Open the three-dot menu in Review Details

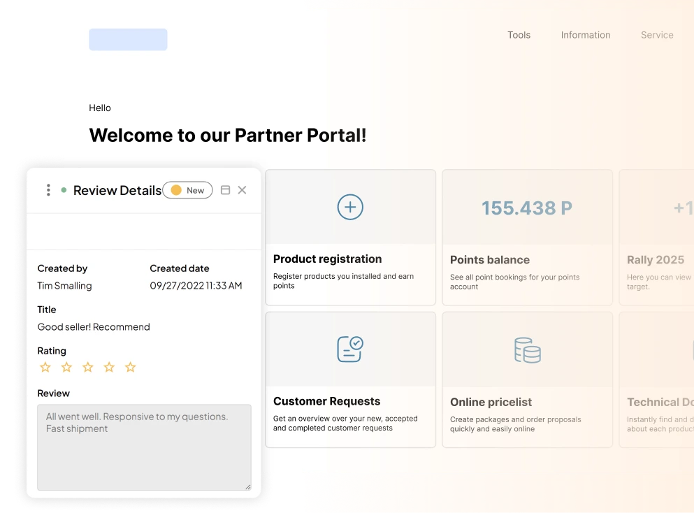[48, 190]
